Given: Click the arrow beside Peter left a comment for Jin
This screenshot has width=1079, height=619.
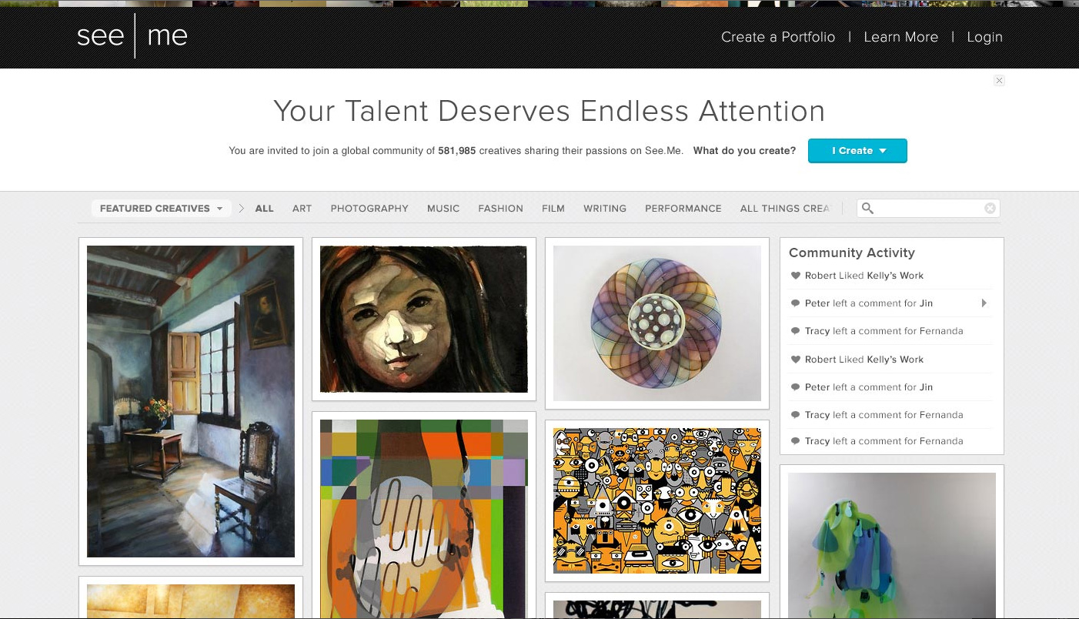Looking at the screenshot, I should pos(984,303).
